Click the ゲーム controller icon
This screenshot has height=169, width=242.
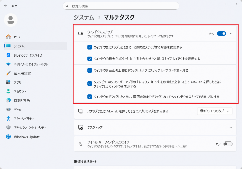tap(8, 109)
